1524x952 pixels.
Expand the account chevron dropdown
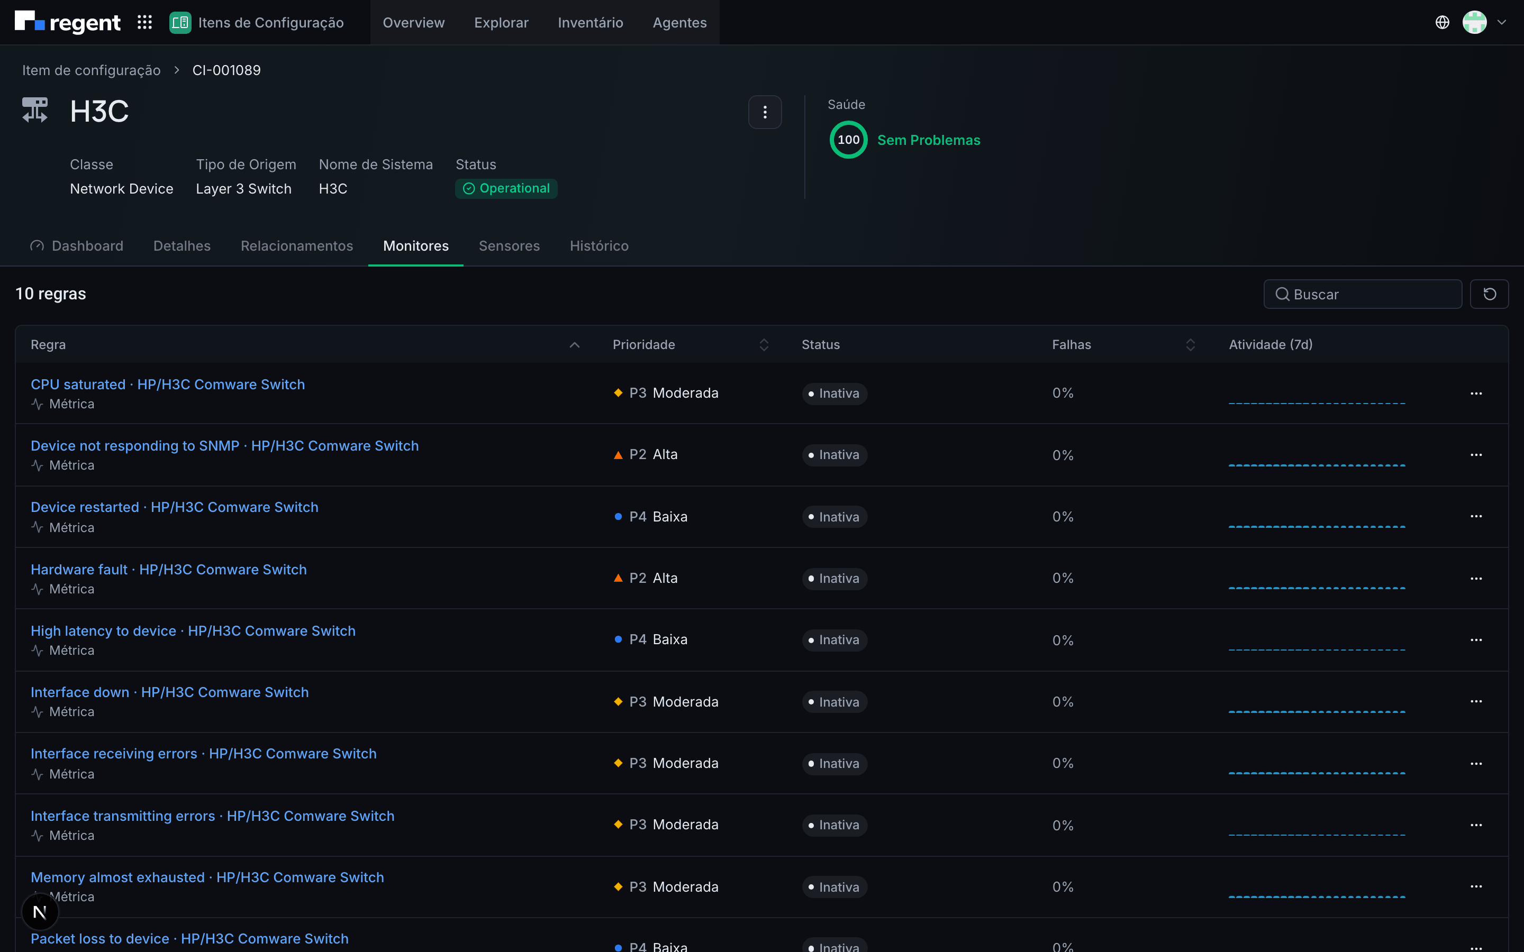[1502, 23]
